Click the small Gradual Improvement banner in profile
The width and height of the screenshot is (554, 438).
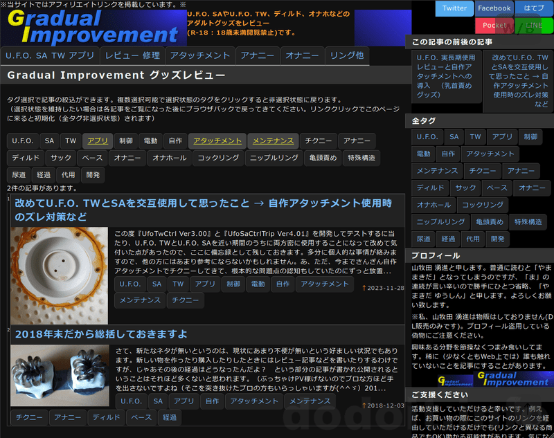click(455, 381)
